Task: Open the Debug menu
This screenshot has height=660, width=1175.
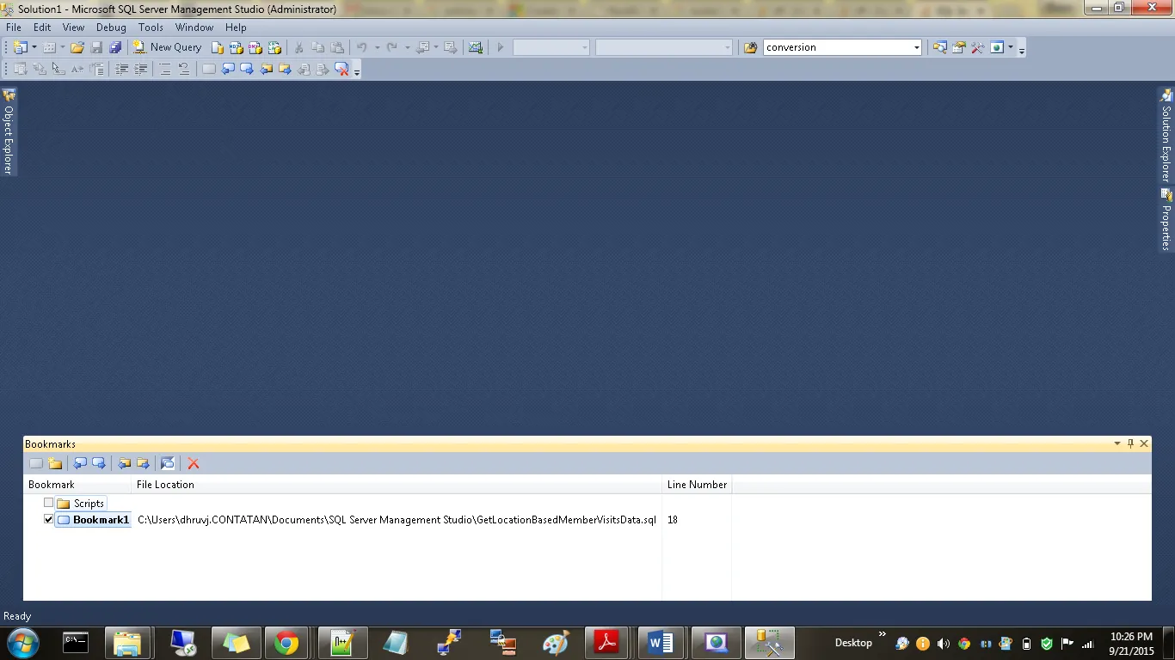Action: coord(111,27)
